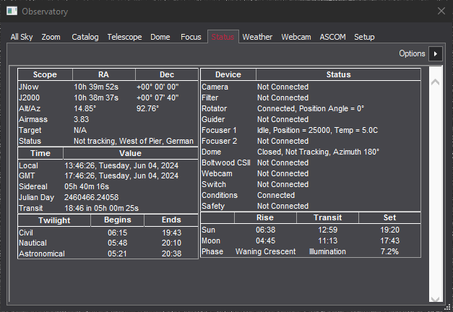The width and height of the screenshot is (453, 312).
Task: Click the Options label
Action: (x=412, y=53)
